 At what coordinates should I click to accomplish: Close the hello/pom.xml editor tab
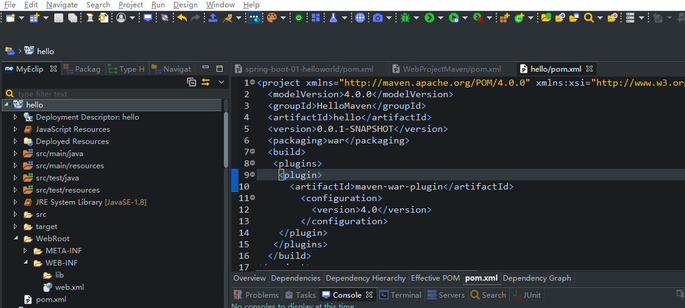[x=589, y=69]
